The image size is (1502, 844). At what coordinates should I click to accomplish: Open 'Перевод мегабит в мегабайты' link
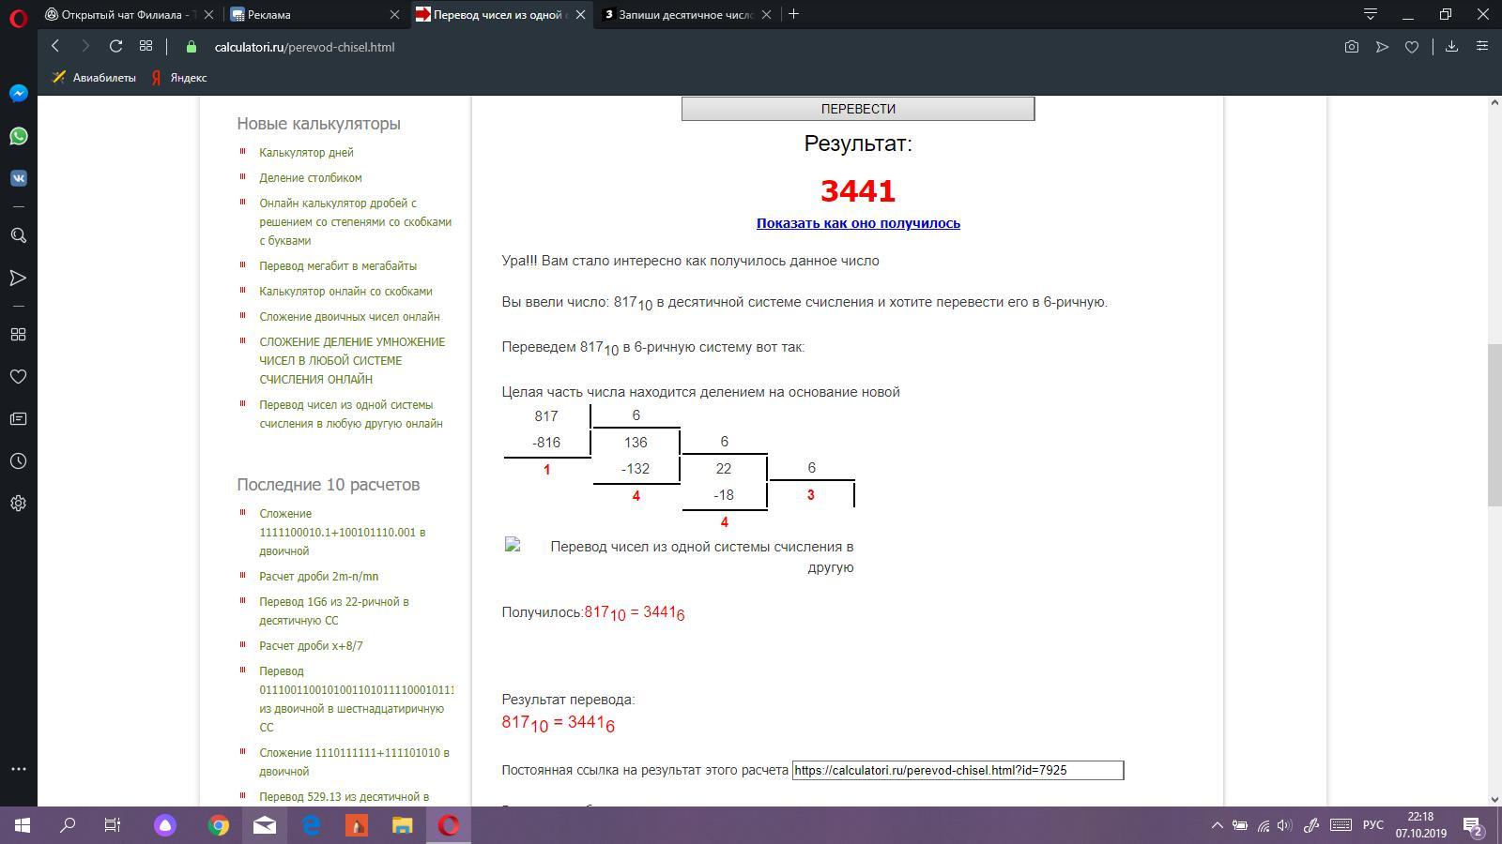click(x=338, y=265)
